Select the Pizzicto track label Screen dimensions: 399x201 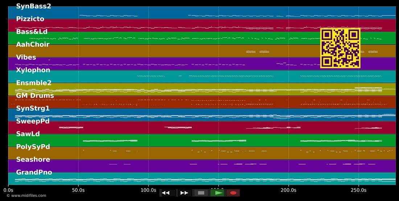[30, 19]
